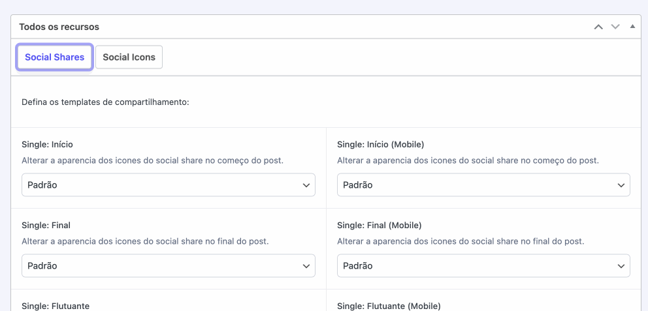Click the Defina os templates de compartilhamento text

tap(105, 102)
